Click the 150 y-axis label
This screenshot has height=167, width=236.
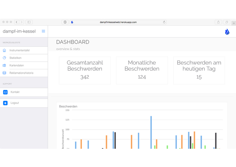pyautogui.click(x=67, y=110)
